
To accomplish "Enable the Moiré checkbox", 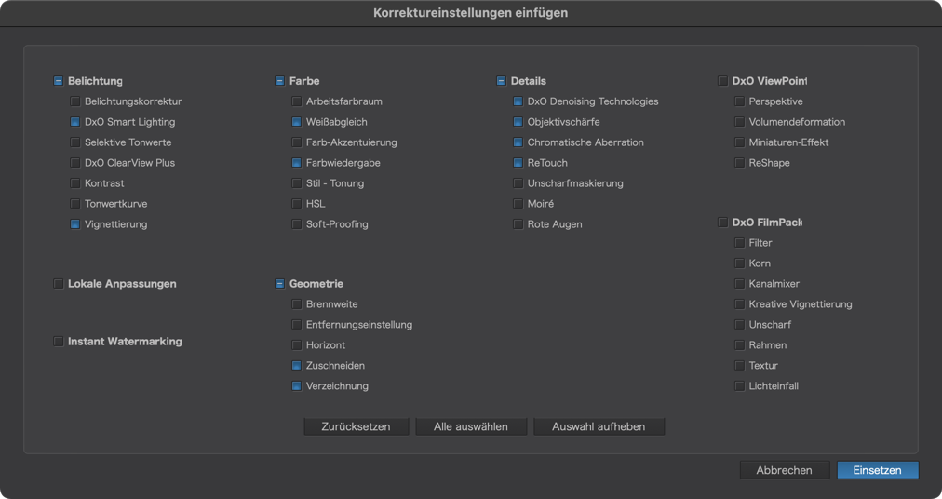I will (x=518, y=204).
